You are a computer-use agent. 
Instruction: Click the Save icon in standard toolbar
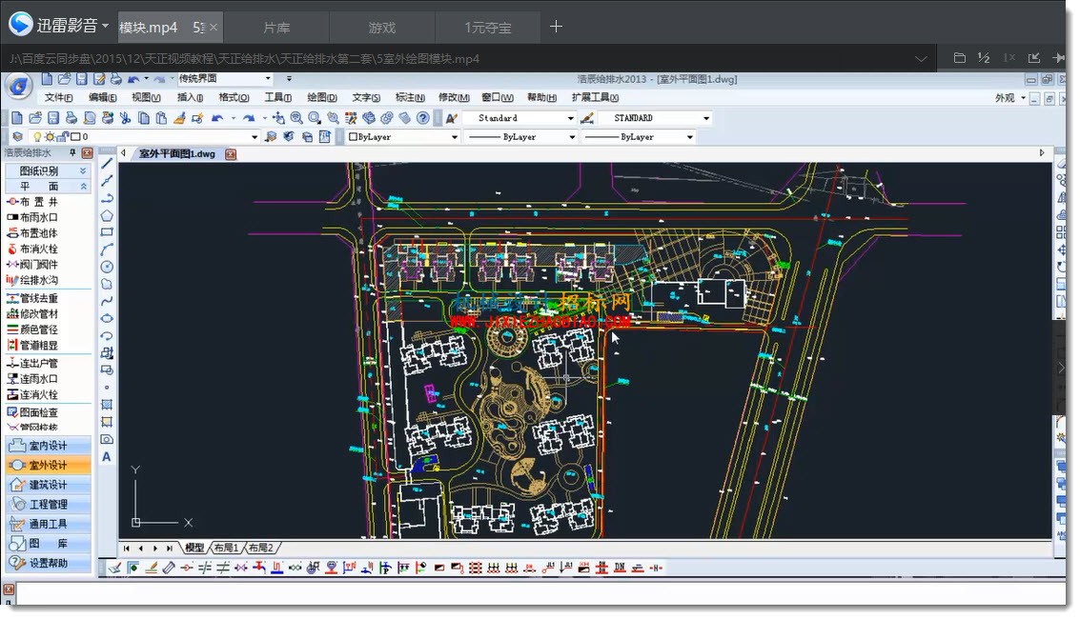53,118
